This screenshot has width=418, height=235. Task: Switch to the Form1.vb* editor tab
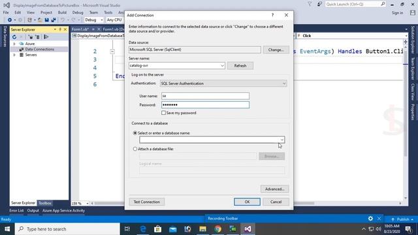80,29
